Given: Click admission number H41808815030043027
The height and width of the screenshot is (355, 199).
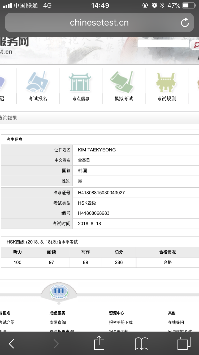Looking at the screenshot, I should [101, 193].
